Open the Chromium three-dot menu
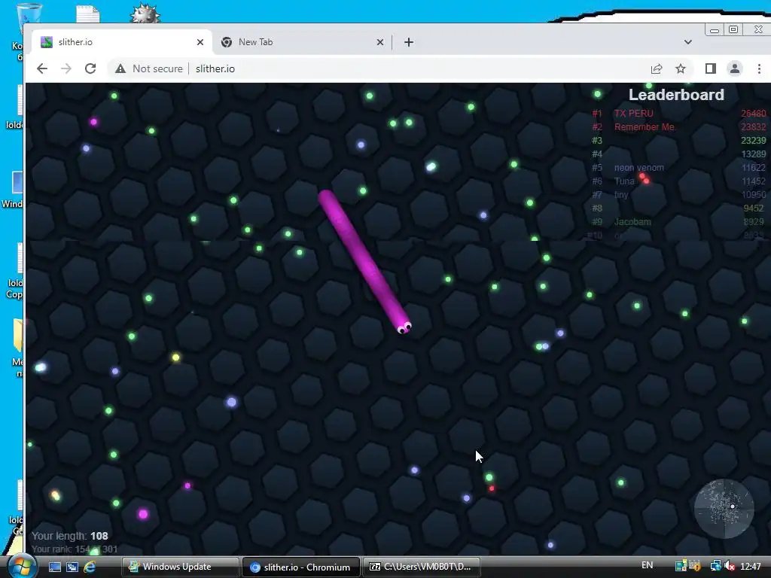Screen dimensions: 771x578 pyautogui.click(x=759, y=68)
